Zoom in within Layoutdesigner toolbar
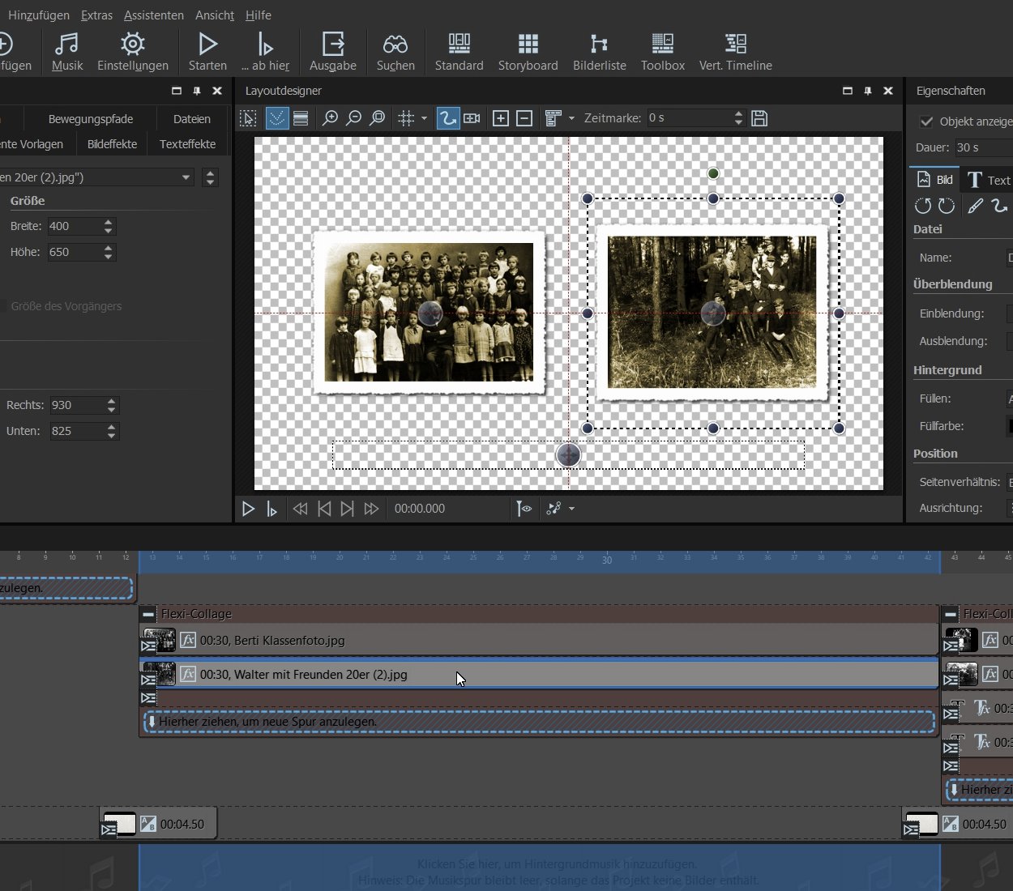Screen dimensions: 1013x891 330,119
